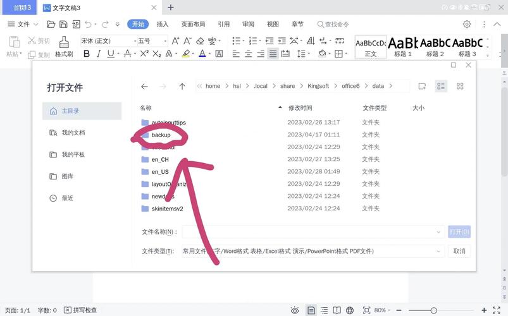The width and height of the screenshot is (508, 316).
Task: Click the save icon in quick toolbar
Action: click(x=63, y=24)
